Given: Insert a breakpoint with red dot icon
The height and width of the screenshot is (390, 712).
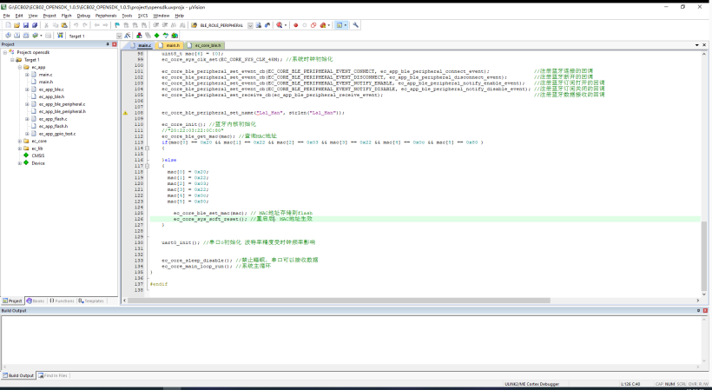Looking at the screenshot, I should click(x=296, y=25).
